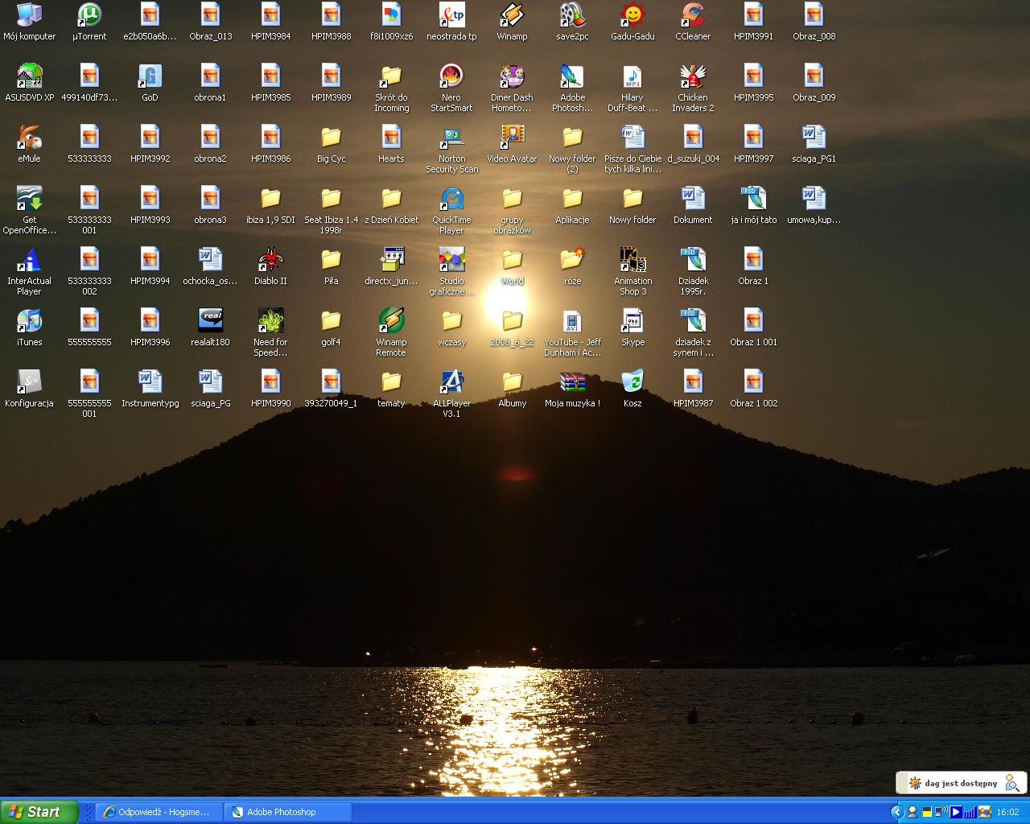Open the Albumy folder
This screenshot has width=1030, height=824.
coord(512,389)
